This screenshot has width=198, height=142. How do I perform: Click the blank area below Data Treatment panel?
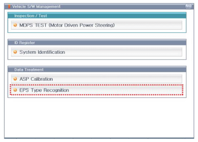tap(99, 118)
